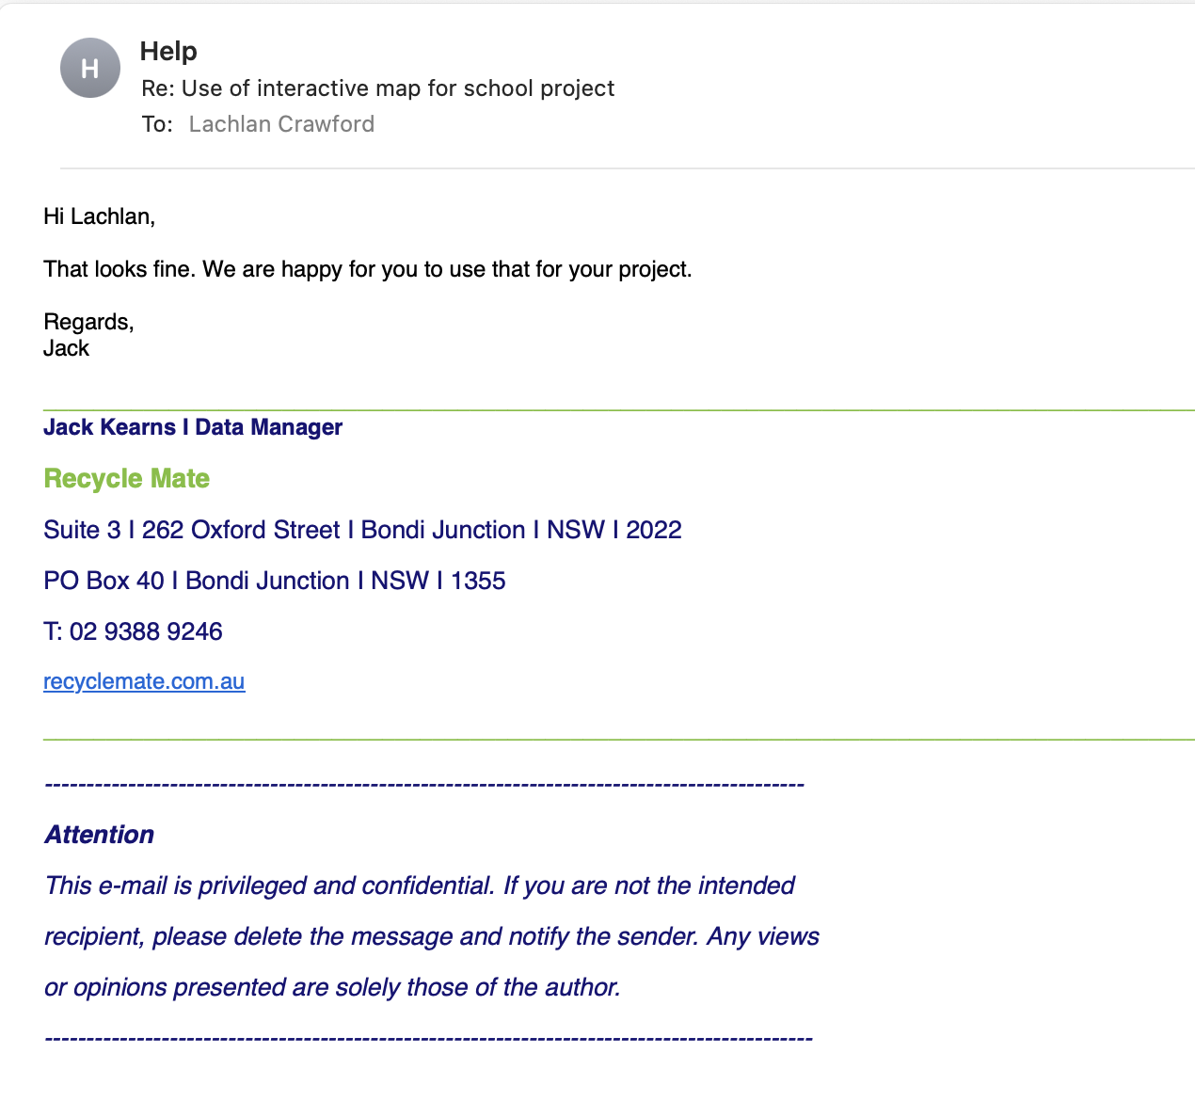The height and width of the screenshot is (1101, 1195).
Task: Click the "recipient, please delete the message" line
Action: pyautogui.click(x=431, y=936)
